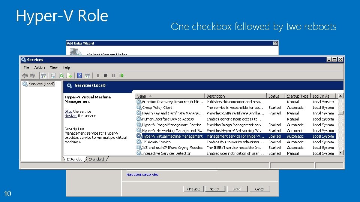Sort by the Log On As column header
Image resolution: width=360 pixels, height=202 pixels.
pyautogui.click(x=323, y=96)
